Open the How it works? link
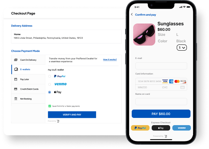209x149 pixels. coord(110,60)
